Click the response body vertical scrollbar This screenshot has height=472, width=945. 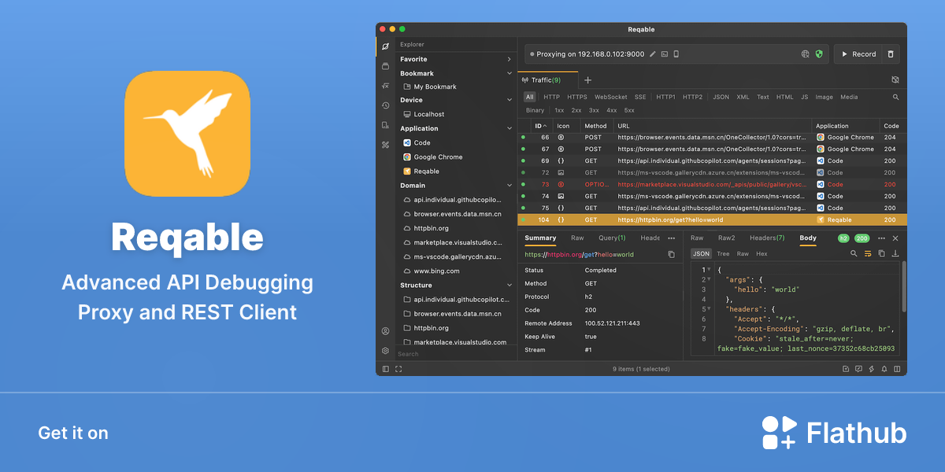[903, 287]
